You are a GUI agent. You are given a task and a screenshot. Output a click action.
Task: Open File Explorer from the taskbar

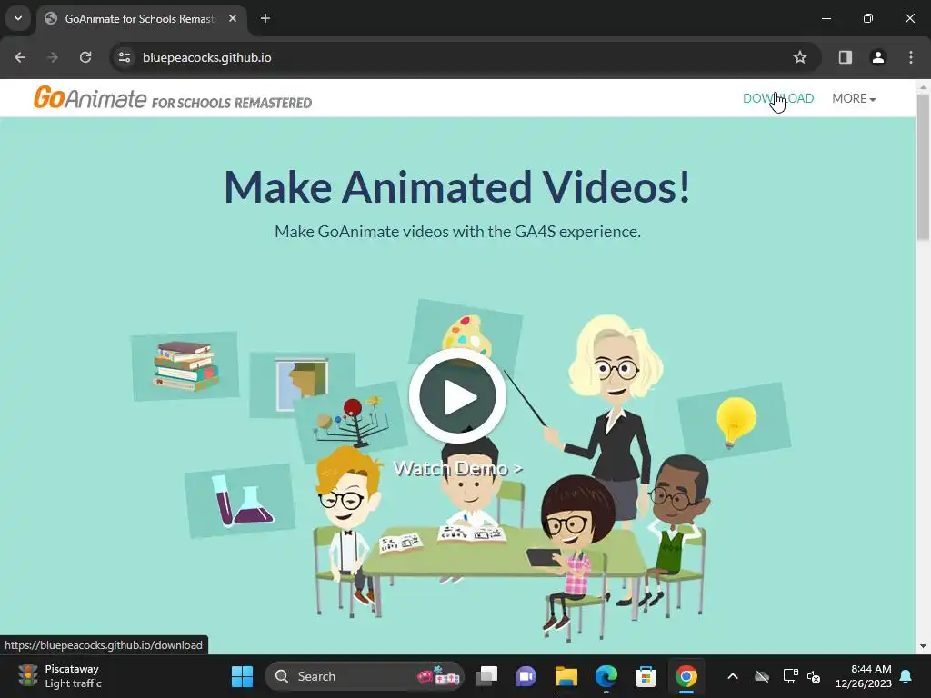566,676
